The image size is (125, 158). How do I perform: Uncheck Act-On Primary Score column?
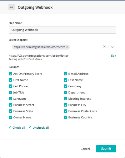pyautogui.click(x=10, y=74)
